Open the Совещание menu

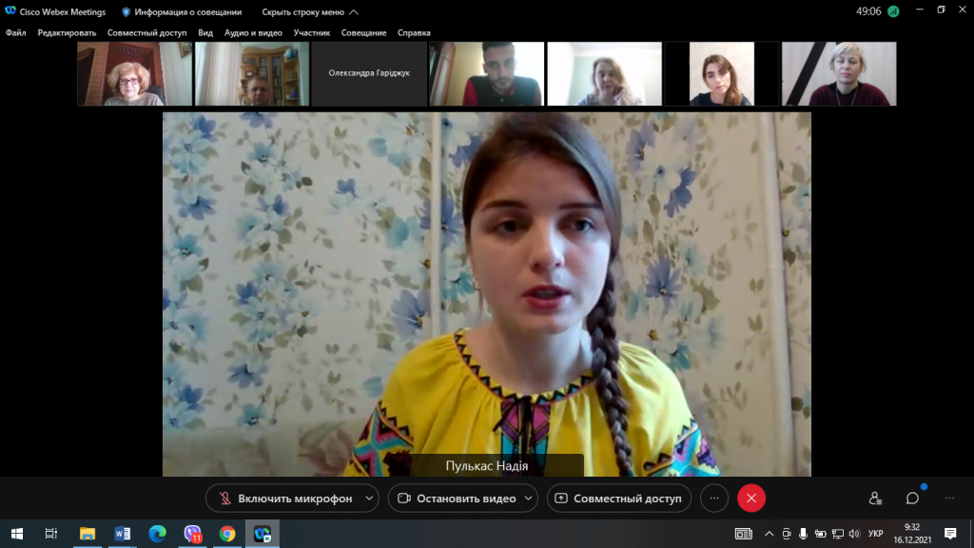(363, 33)
